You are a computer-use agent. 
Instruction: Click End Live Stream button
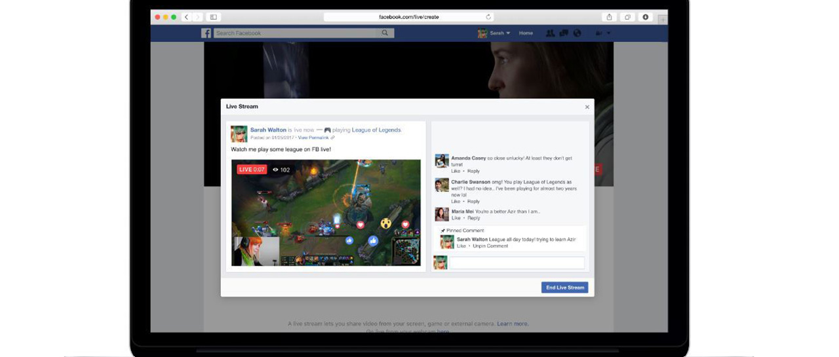[565, 288]
